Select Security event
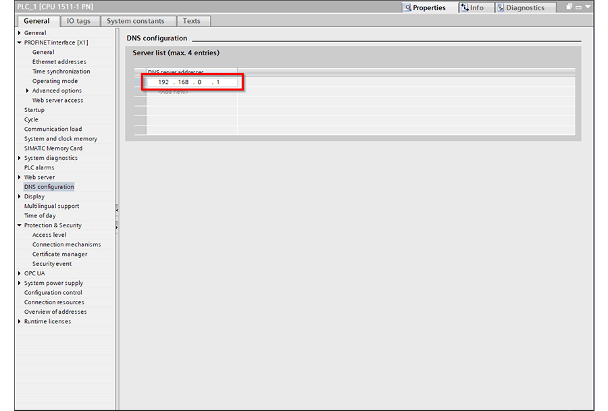608x411 pixels. [52, 264]
